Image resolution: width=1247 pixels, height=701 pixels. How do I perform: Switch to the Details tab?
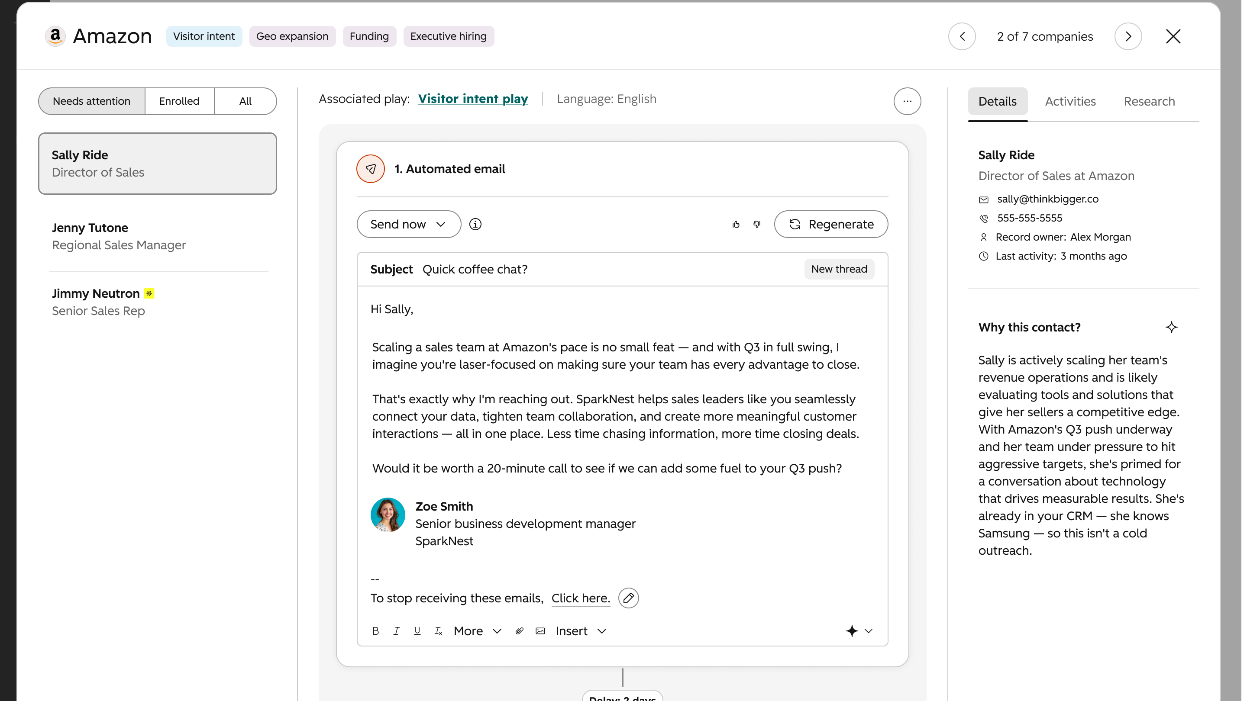pos(997,102)
